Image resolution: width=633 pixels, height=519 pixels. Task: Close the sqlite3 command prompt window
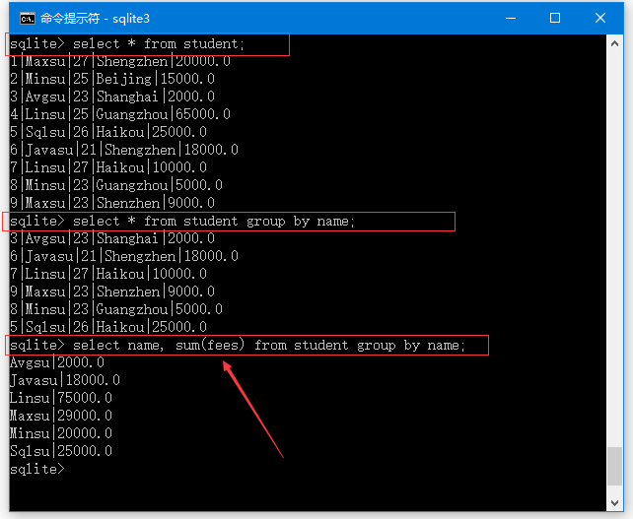pyautogui.click(x=600, y=18)
